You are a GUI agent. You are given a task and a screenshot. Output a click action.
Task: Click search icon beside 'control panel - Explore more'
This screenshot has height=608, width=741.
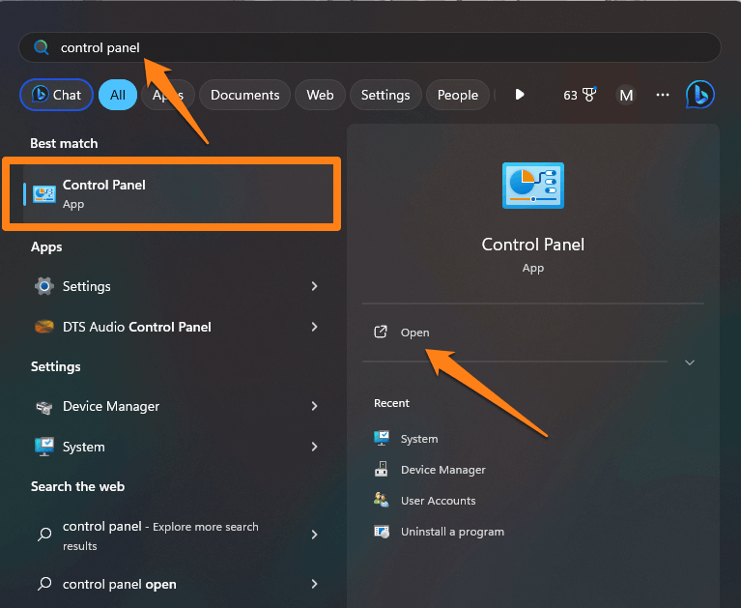pos(44,535)
